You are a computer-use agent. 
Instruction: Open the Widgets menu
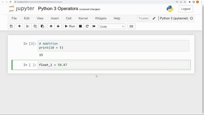pos(101,19)
